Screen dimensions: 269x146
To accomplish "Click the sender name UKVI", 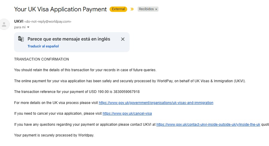I will click(x=19, y=21).
